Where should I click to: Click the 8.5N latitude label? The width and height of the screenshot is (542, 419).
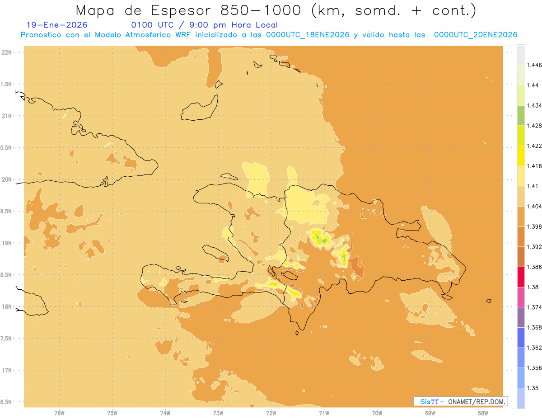click(7, 275)
